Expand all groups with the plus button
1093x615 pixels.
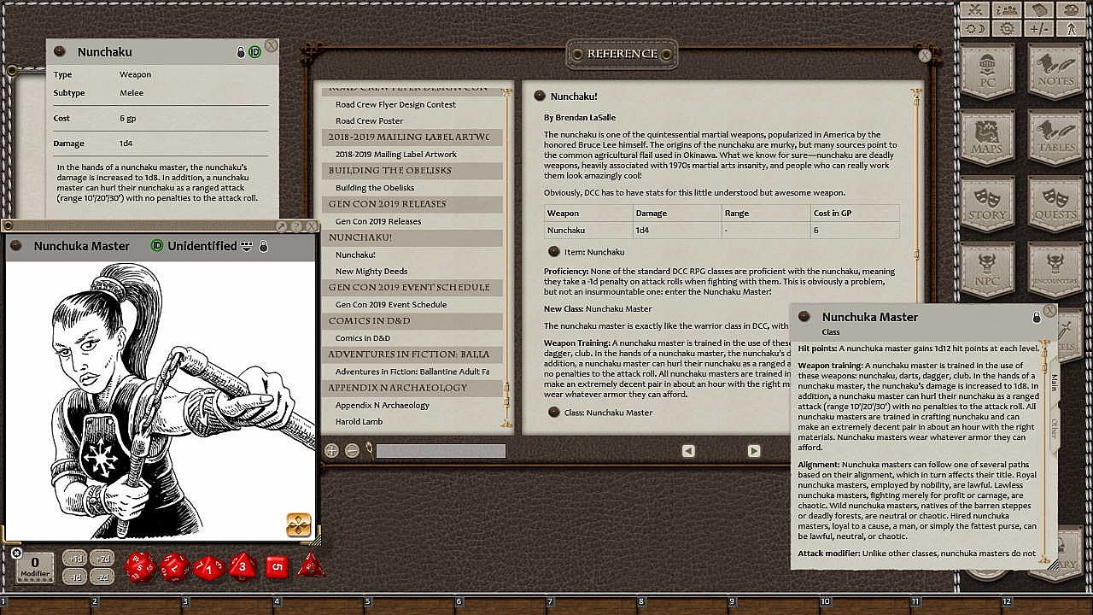(x=331, y=450)
